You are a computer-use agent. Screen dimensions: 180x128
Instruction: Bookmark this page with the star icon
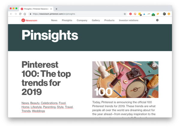point(125,14)
